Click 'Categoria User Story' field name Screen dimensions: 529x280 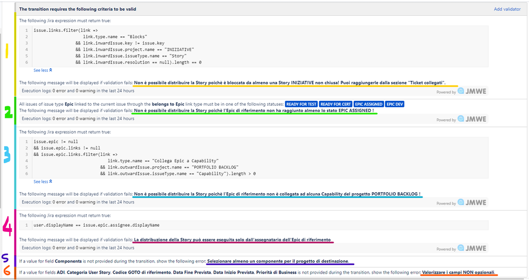point(88,273)
